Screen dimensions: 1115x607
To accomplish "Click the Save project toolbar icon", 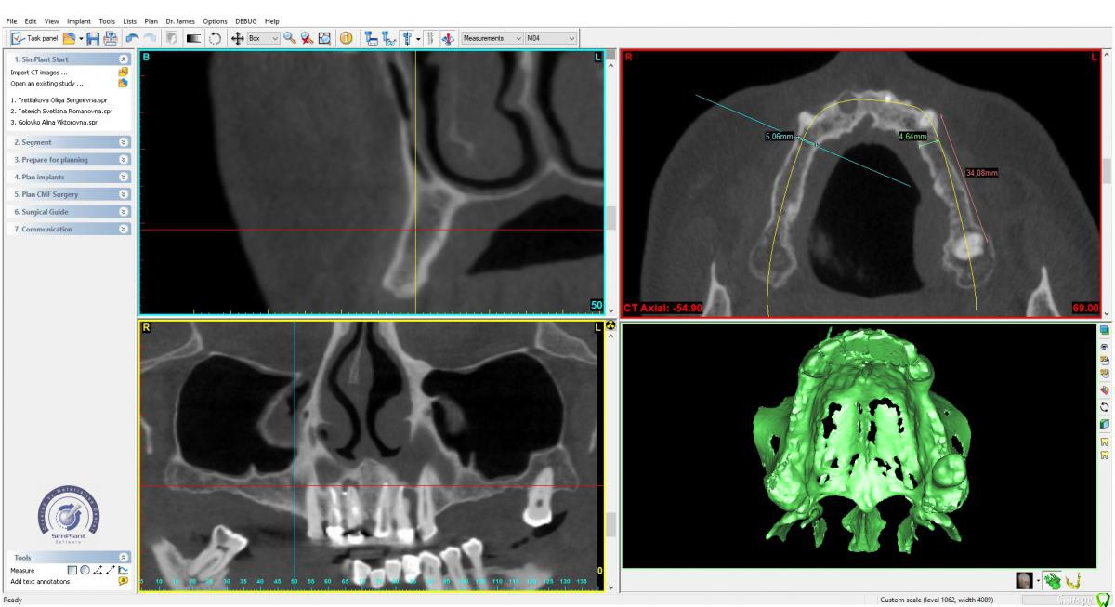I will point(94,38).
